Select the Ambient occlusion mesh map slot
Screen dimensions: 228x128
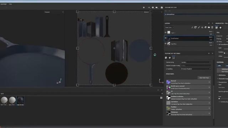tap(188, 98)
